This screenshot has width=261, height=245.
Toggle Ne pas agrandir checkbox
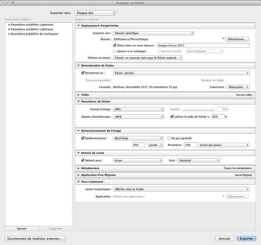coord(169,138)
